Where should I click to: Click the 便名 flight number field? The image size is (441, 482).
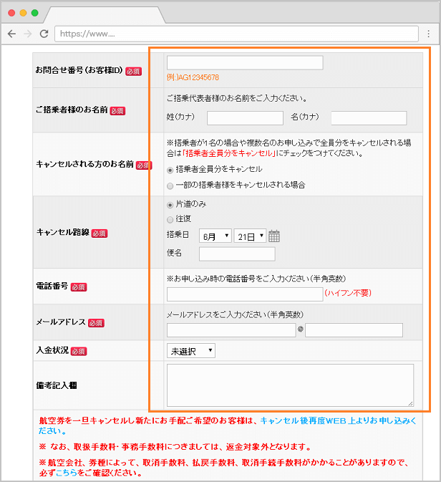coord(237,254)
